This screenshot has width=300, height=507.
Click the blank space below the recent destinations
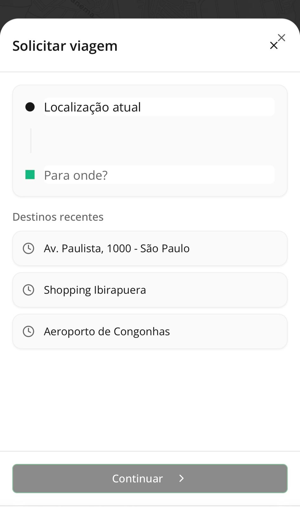(150, 399)
